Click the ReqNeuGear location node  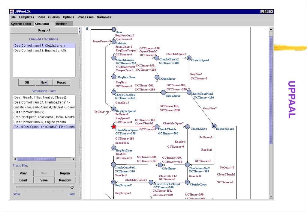pyautogui.click(x=114, y=77)
